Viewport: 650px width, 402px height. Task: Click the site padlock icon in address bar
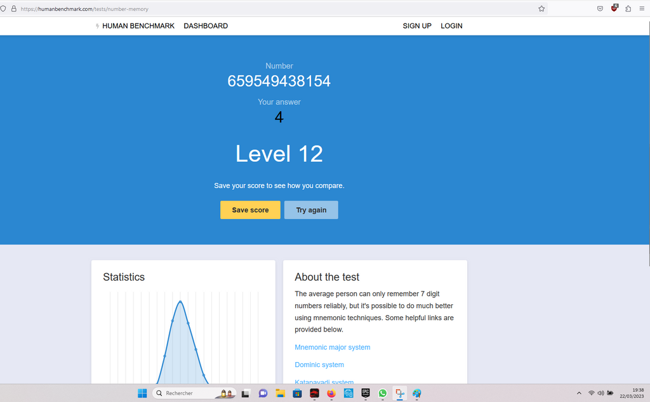pyautogui.click(x=13, y=9)
